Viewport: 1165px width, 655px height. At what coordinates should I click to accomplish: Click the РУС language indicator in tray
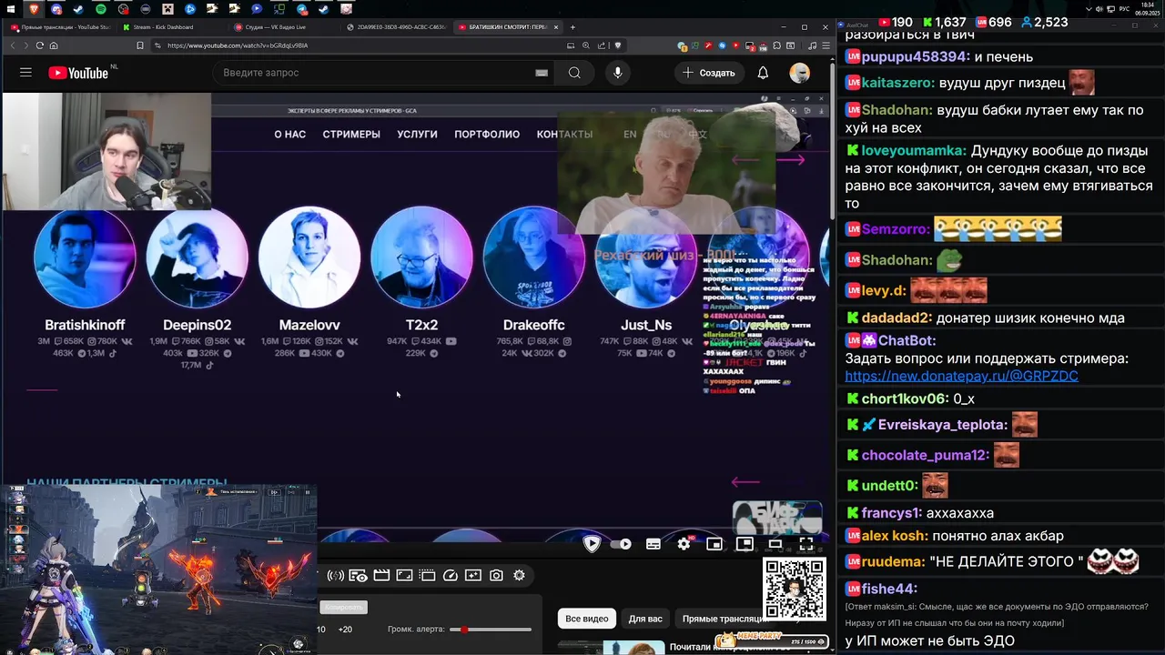coord(1124,8)
